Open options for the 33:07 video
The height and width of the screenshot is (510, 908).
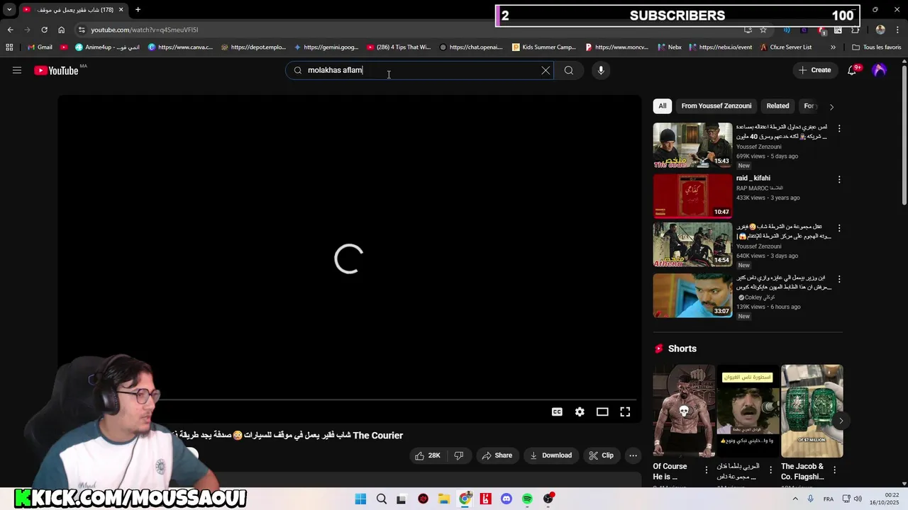pyautogui.click(x=839, y=279)
